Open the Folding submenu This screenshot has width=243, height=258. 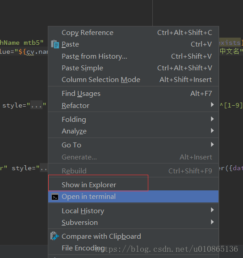pyautogui.click(x=133, y=119)
